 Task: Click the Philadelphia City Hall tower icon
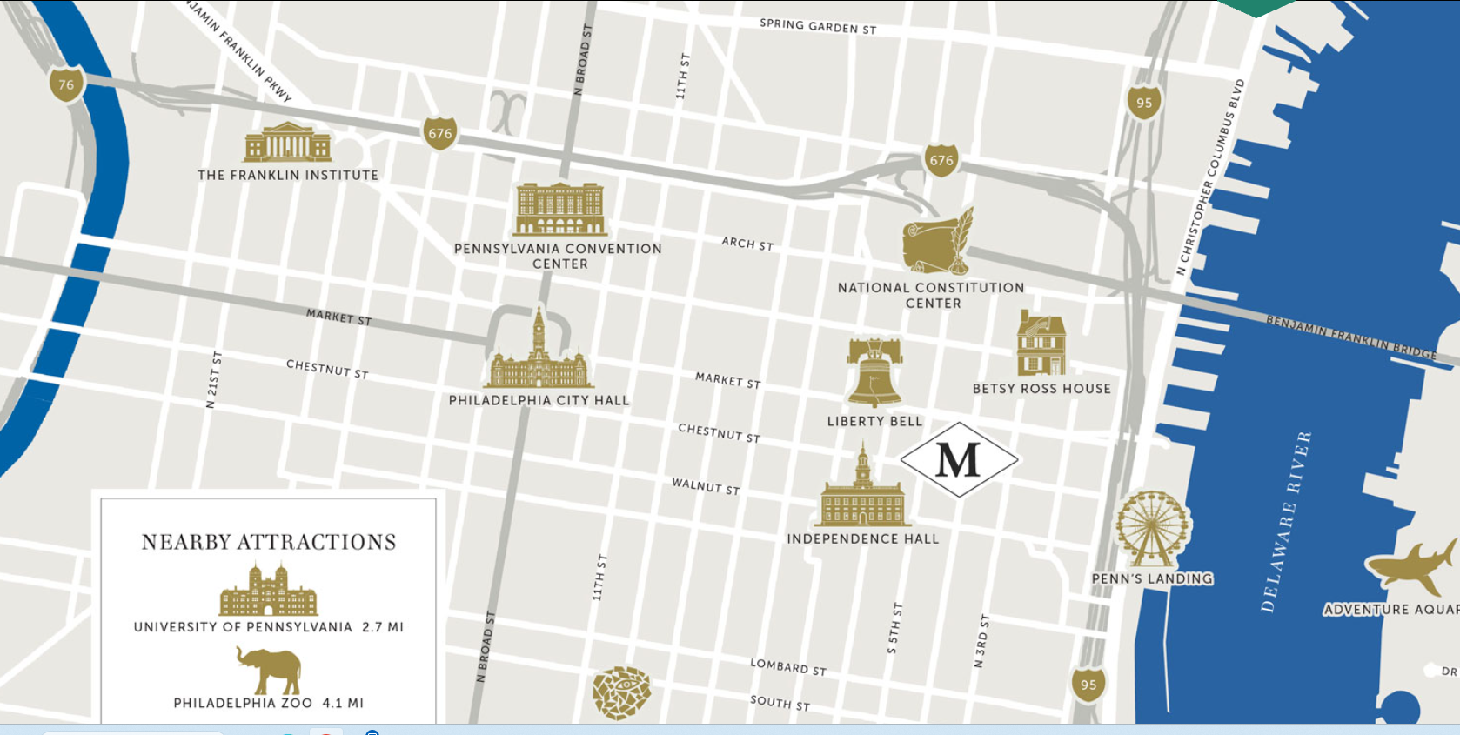coord(539,348)
